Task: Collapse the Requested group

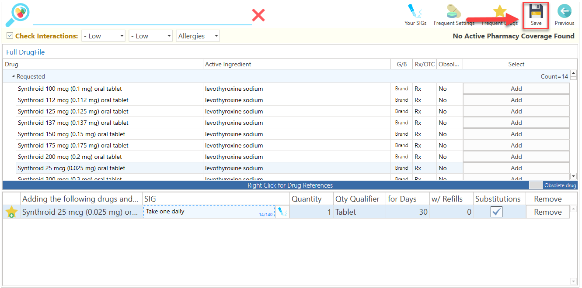Action: [13, 76]
